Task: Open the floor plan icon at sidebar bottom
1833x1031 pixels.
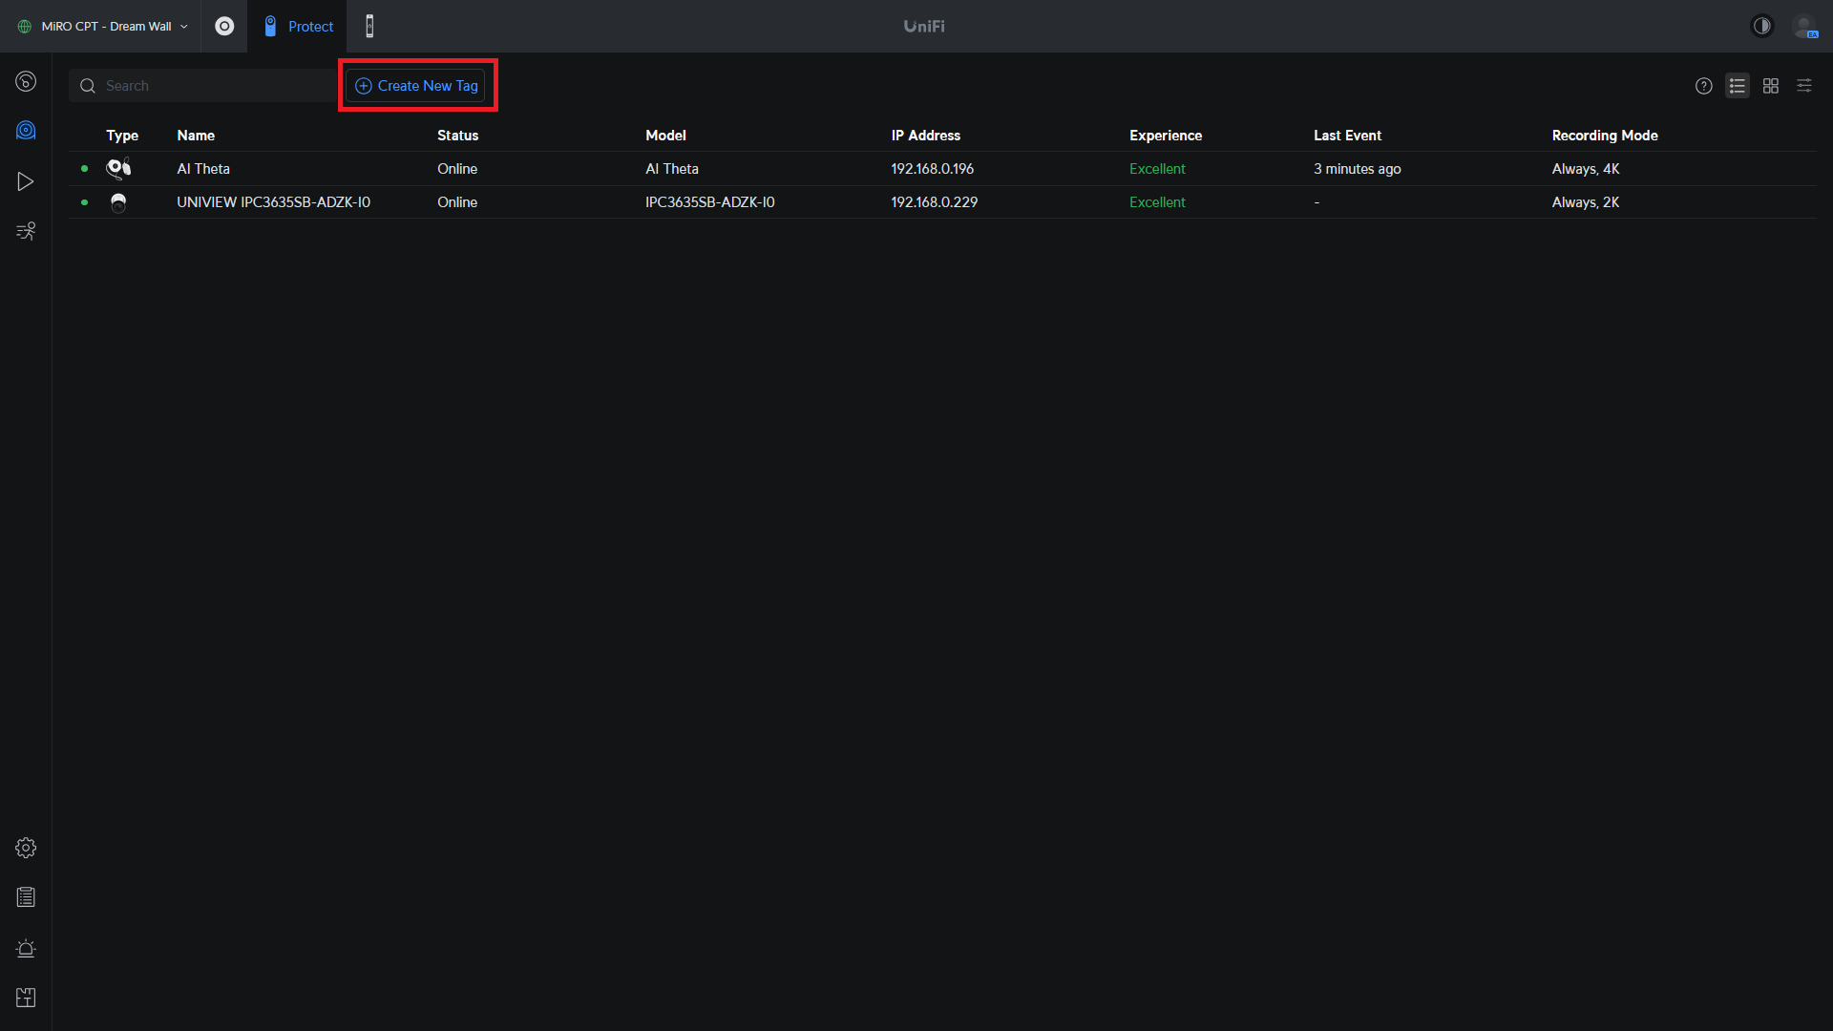Action: click(x=26, y=998)
